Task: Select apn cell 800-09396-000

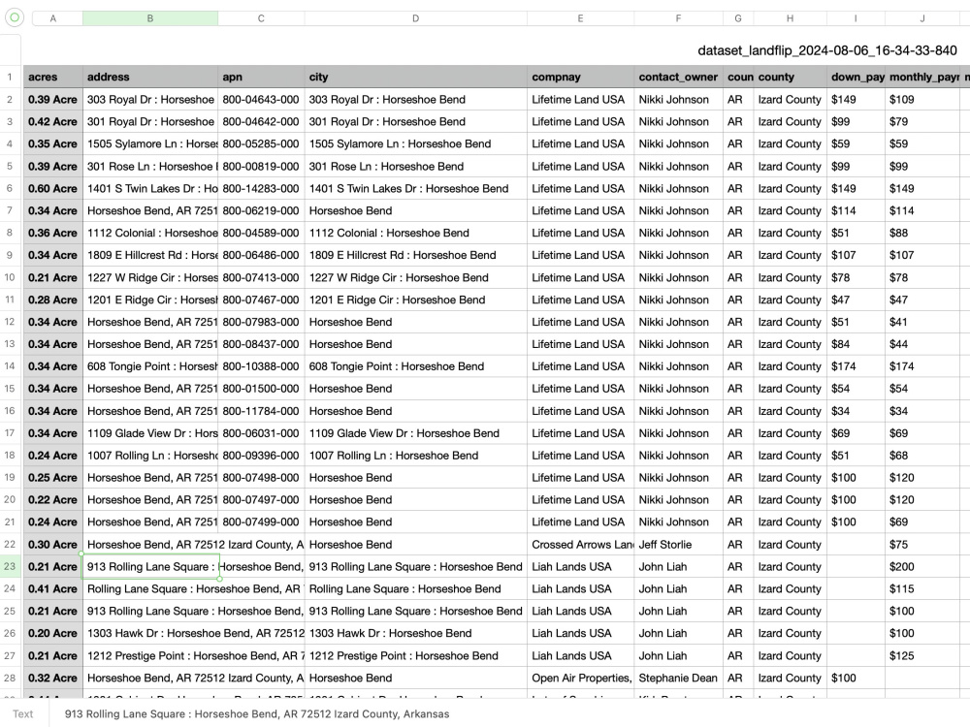Action: (261, 456)
